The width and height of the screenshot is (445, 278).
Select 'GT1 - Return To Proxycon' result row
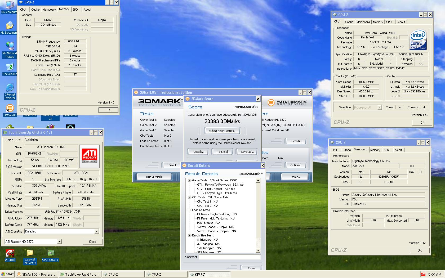click(220, 185)
